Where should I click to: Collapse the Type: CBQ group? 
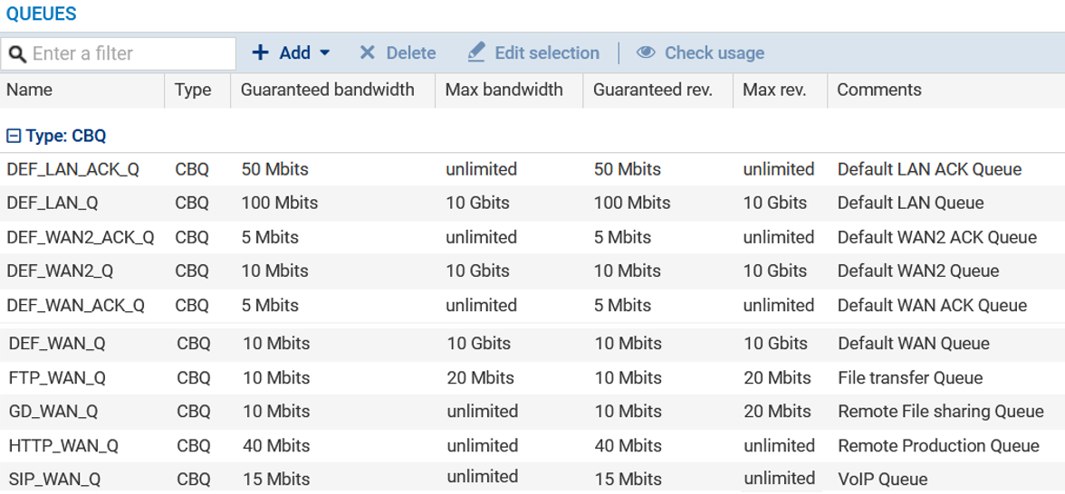pyautogui.click(x=14, y=137)
